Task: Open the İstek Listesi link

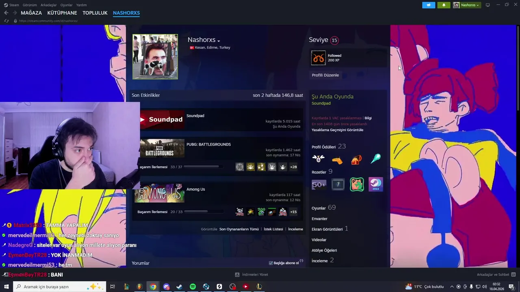Action: coord(273,229)
